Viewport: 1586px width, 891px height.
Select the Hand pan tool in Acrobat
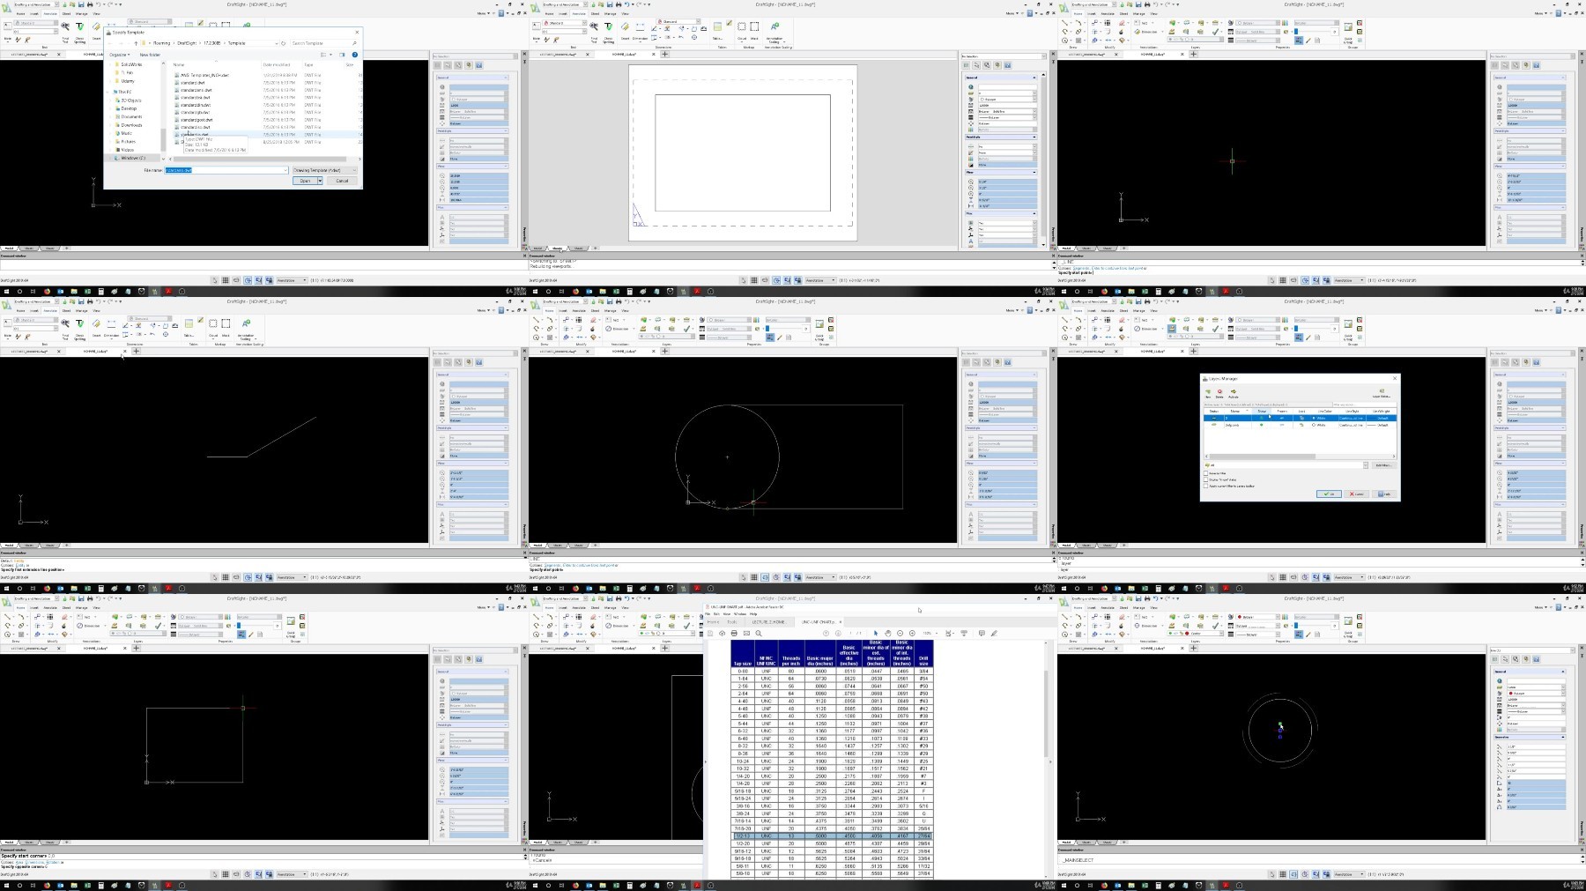pos(888,633)
